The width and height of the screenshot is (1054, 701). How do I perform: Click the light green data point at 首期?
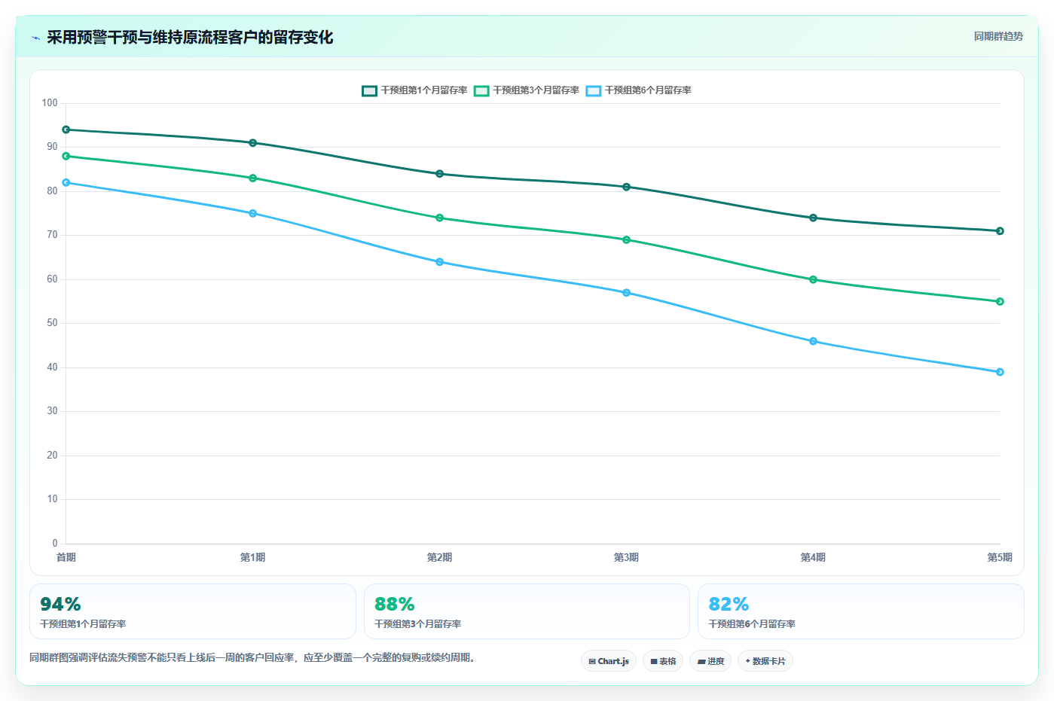[x=66, y=156]
